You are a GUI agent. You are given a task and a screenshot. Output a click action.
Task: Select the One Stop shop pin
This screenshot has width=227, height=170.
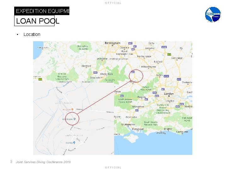(74, 143)
